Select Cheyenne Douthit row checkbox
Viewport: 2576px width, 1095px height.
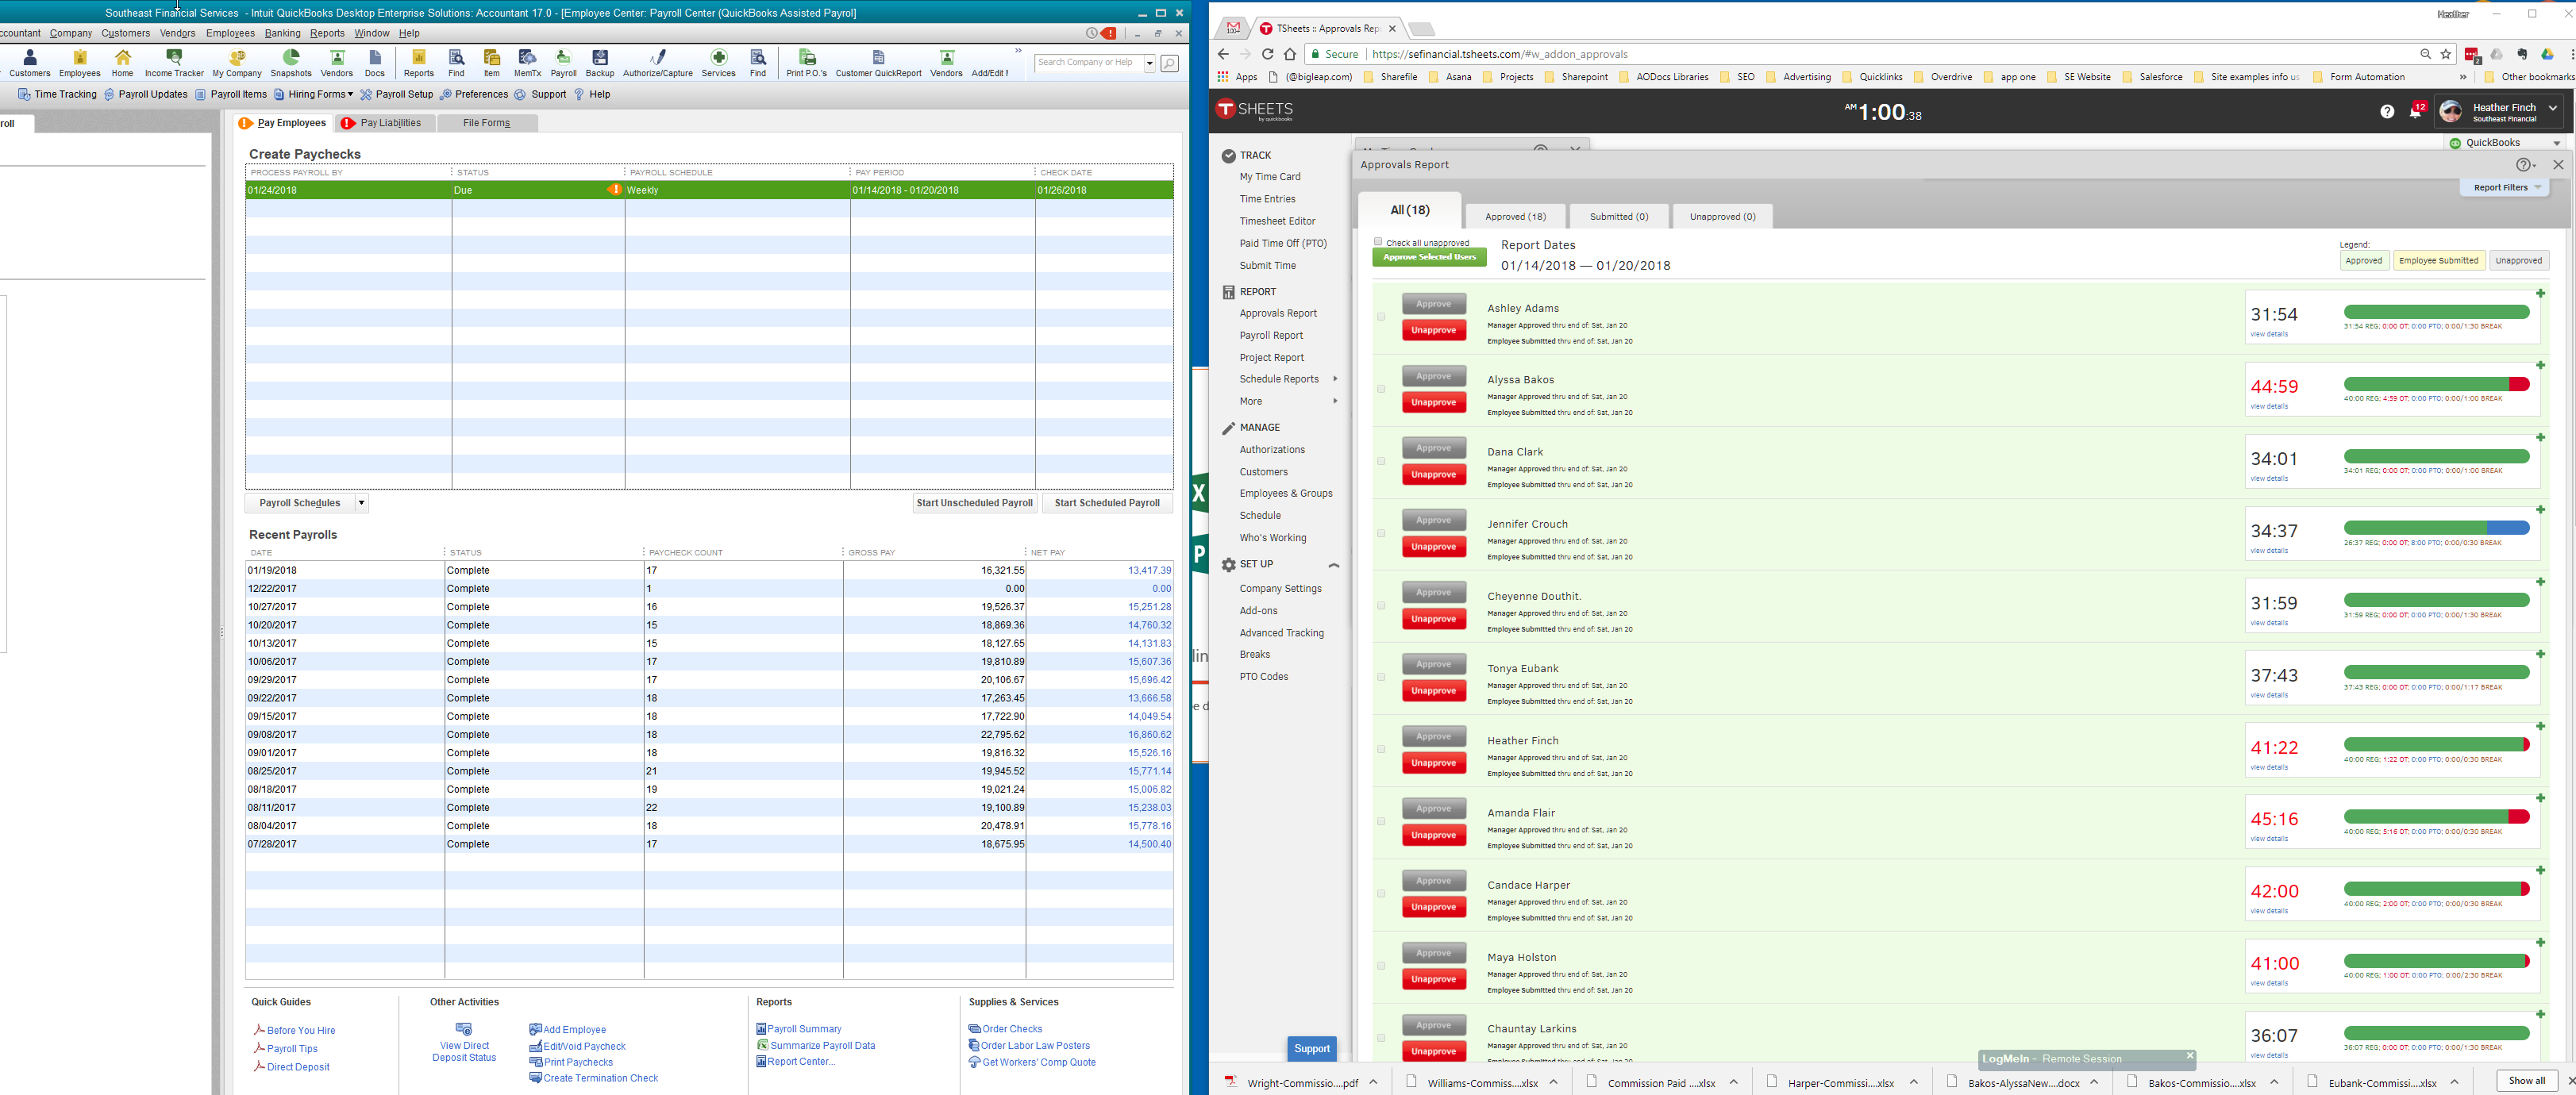pyautogui.click(x=1381, y=605)
